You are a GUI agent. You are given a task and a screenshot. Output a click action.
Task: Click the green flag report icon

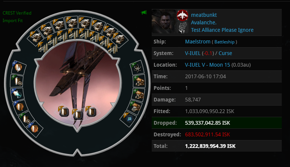click(x=144, y=13)
